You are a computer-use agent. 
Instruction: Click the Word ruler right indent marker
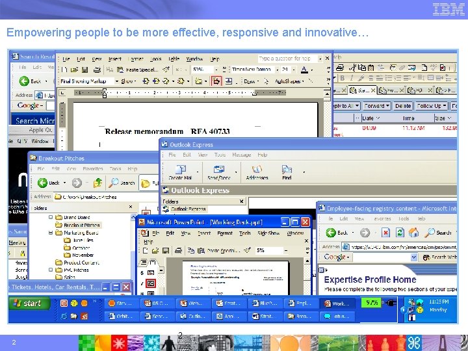tap(254, 94)
